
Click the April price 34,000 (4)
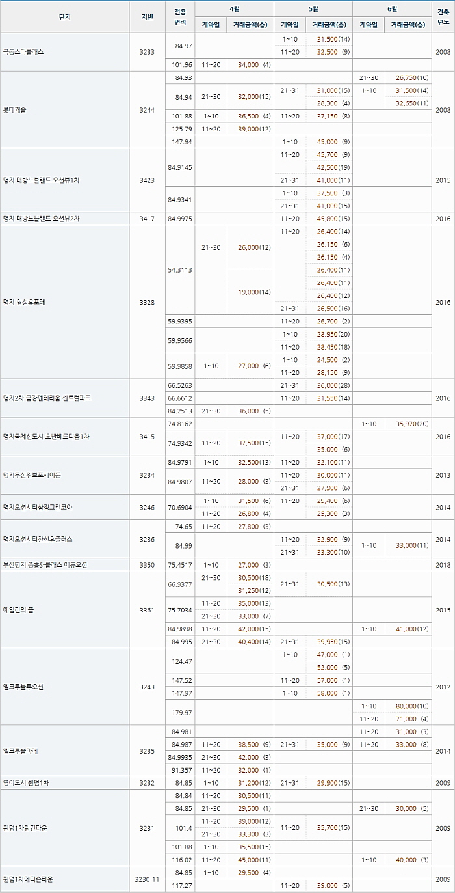254,65
